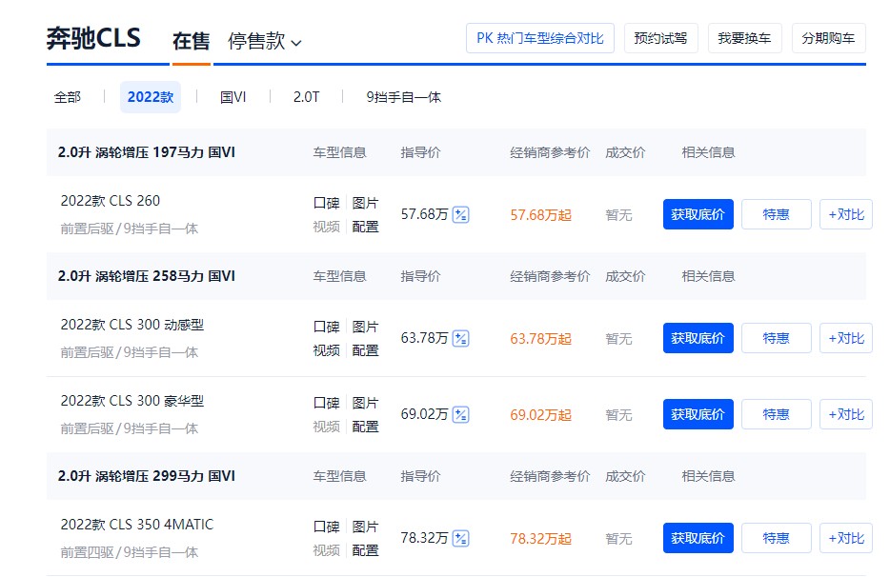
Task: Get lowest price for CLS 260
Action: (x=698, y=214)
